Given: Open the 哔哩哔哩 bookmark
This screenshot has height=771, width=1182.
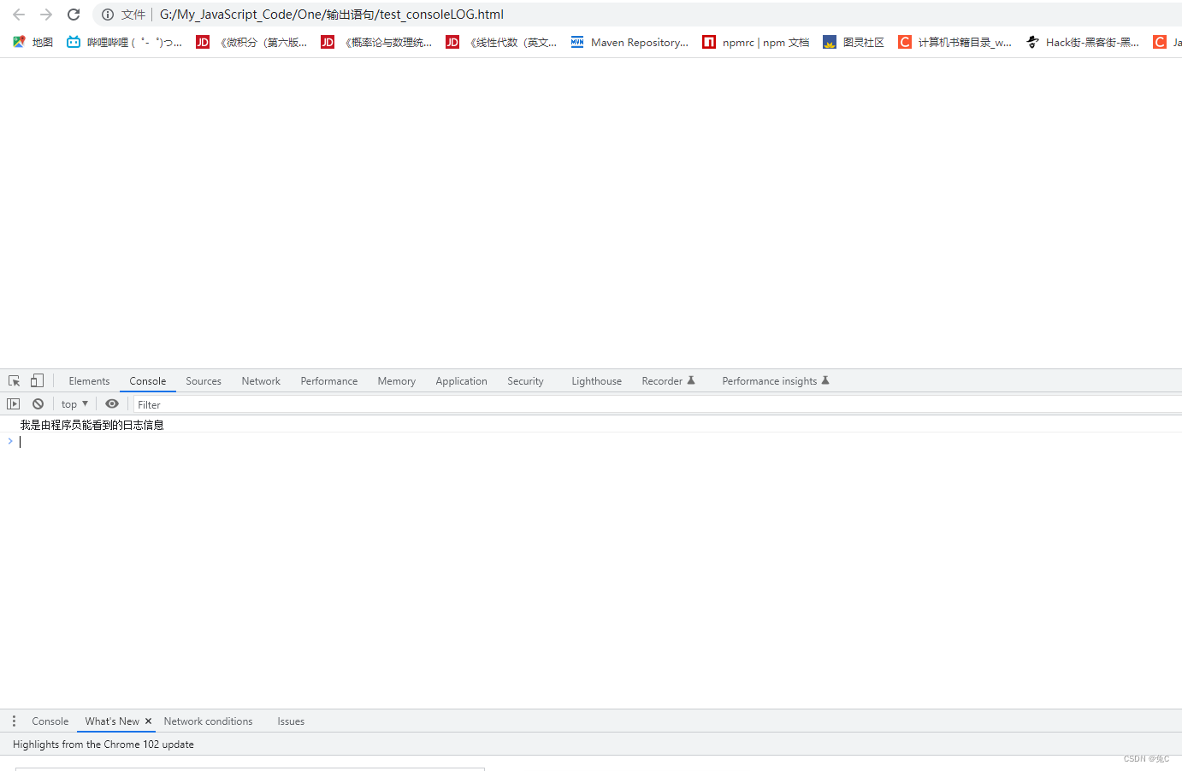Looking at the screenshot, I should (x=125, y=42).
